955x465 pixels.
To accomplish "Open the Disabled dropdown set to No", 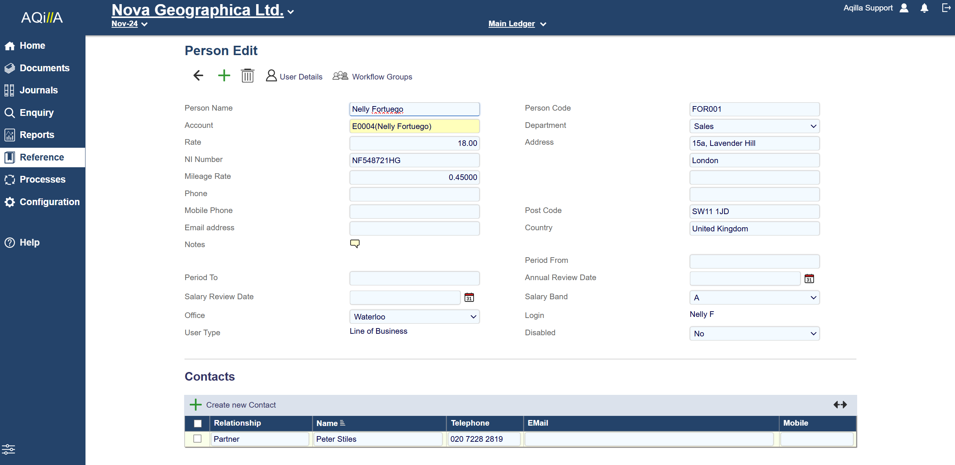I will (x=754, y=334).
